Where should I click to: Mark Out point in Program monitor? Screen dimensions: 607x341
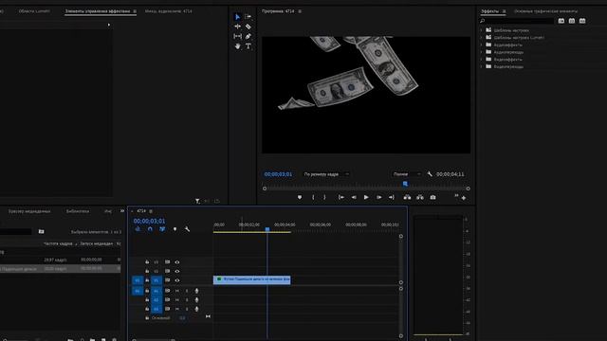[324, 197]
